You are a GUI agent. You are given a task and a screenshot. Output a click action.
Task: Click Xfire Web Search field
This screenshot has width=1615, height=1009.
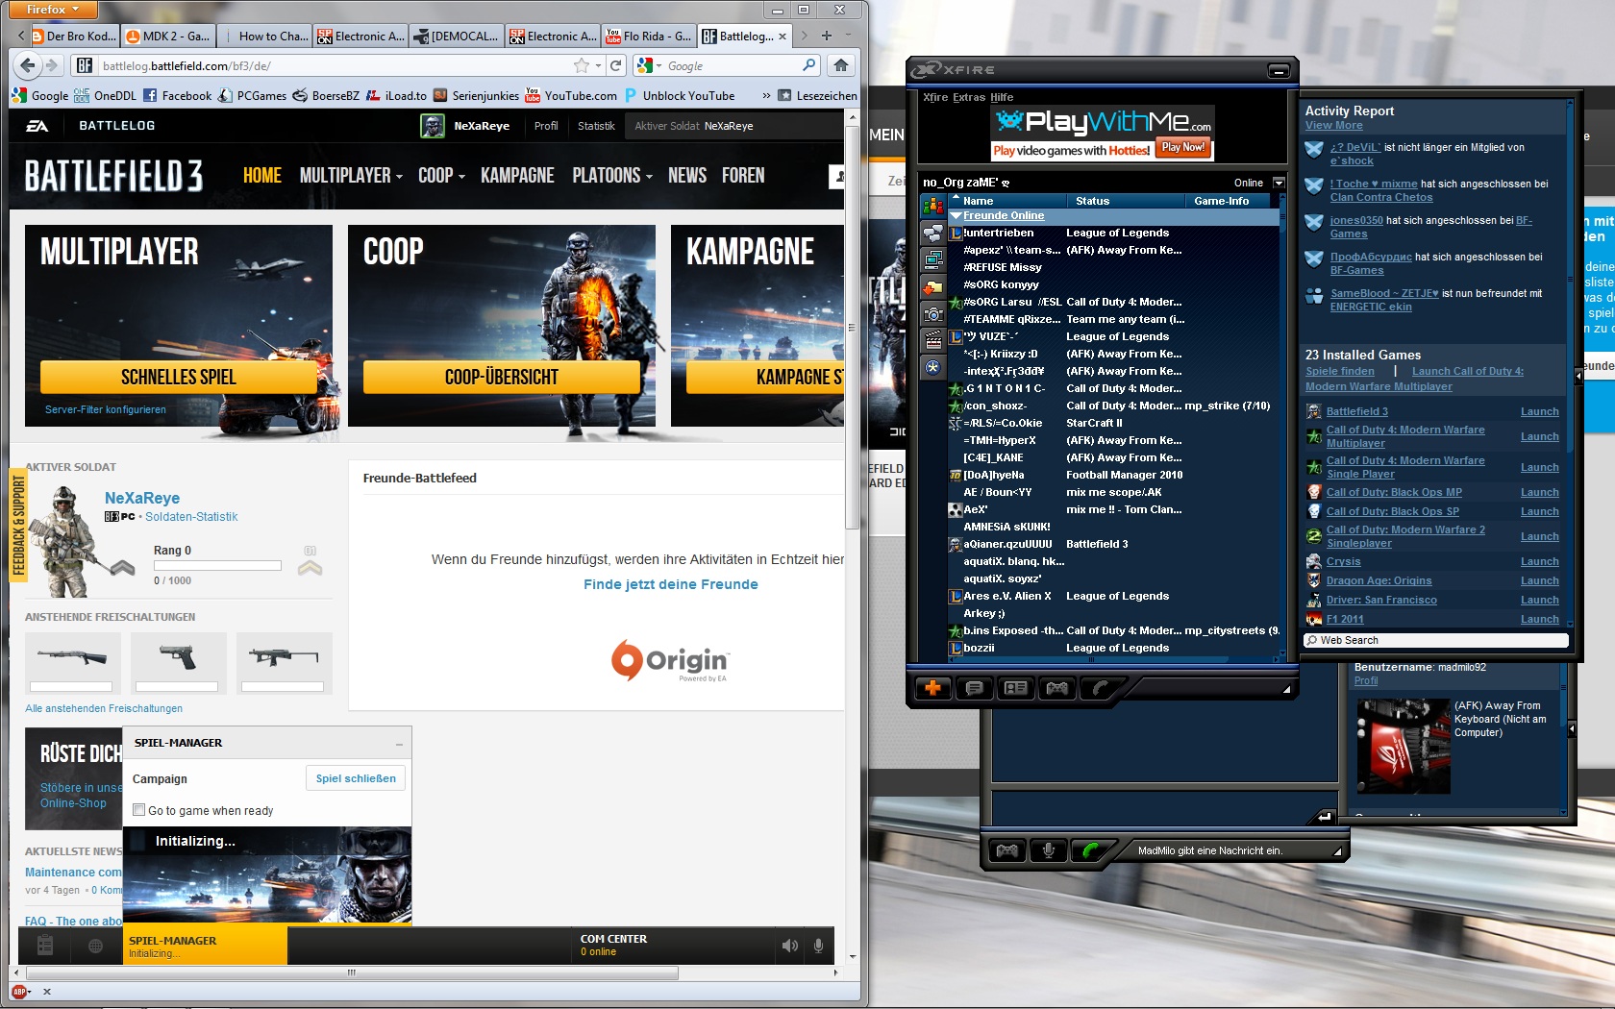coord(1436,640)
